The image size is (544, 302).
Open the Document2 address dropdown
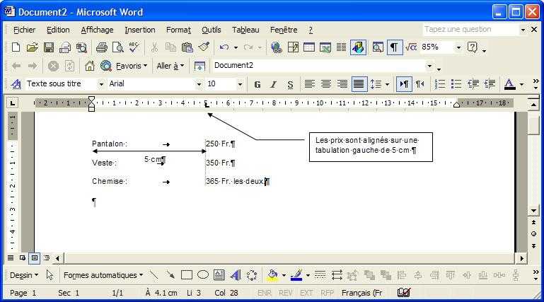(429, 66)
